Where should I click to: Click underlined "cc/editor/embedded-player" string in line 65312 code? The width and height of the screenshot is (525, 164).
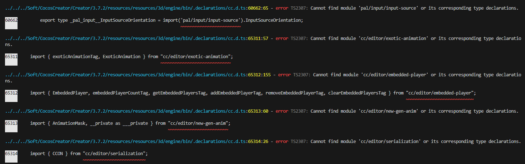[440, 93]
